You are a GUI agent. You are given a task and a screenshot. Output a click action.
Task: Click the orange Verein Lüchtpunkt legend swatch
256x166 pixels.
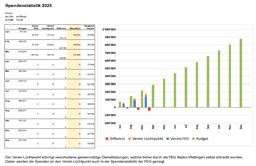tap(131, 139)
